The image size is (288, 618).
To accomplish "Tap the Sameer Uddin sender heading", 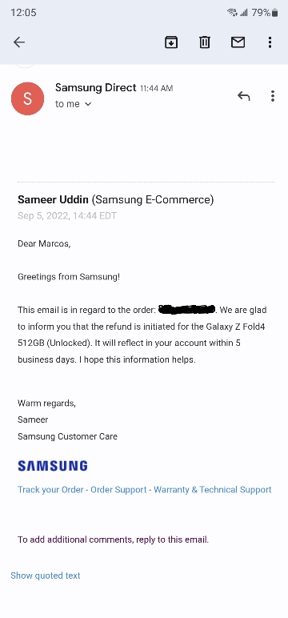I will coord(53,199).
